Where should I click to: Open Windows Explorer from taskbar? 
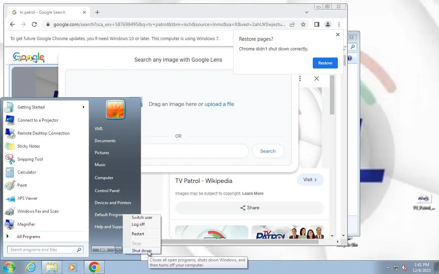(x=52, y=267)
